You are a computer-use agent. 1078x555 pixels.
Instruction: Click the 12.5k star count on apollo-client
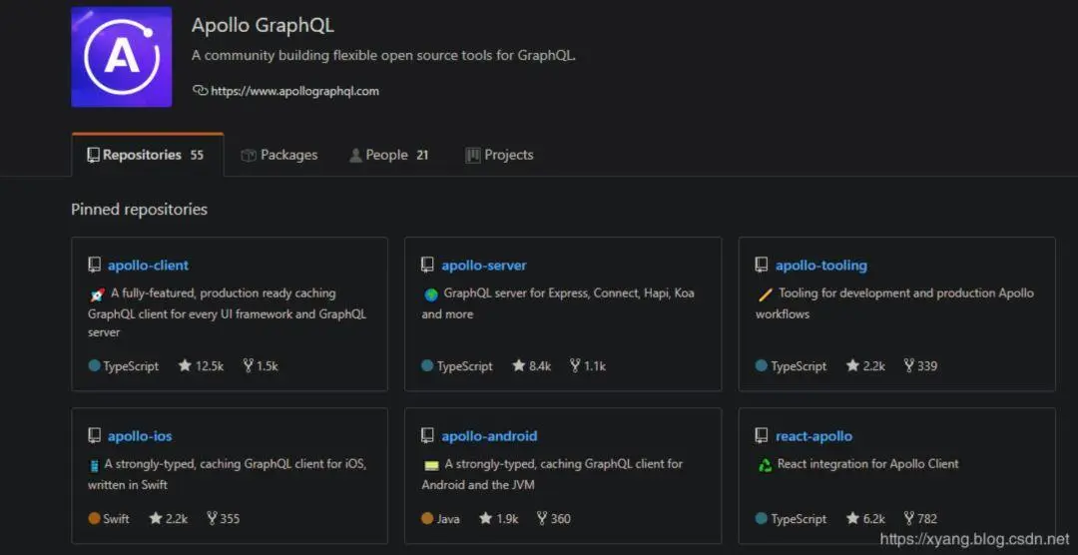point(202,366)
